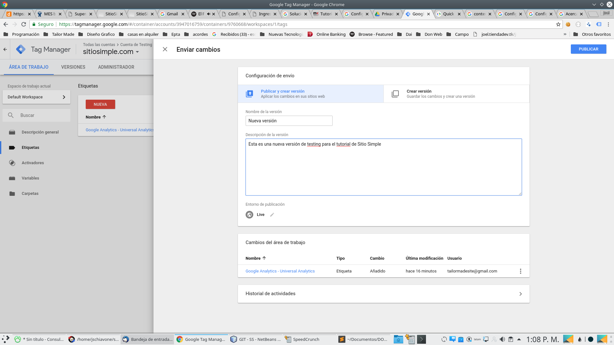Reload the page
The width and height of the screenshot is (614, 345).
pos(24,24)
